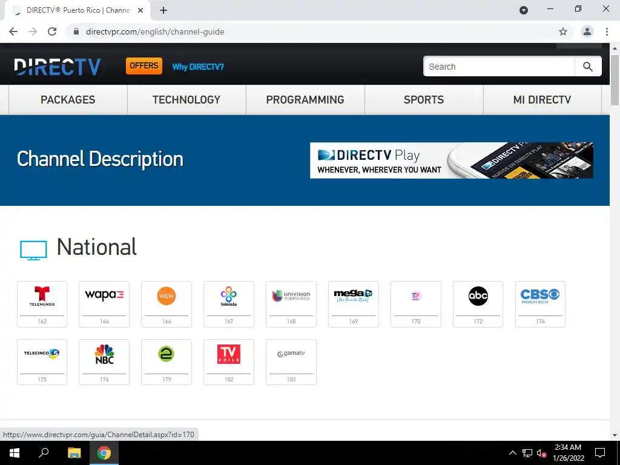Open the network tray icon
Screen dimensions: 620x465
(527, 453)
